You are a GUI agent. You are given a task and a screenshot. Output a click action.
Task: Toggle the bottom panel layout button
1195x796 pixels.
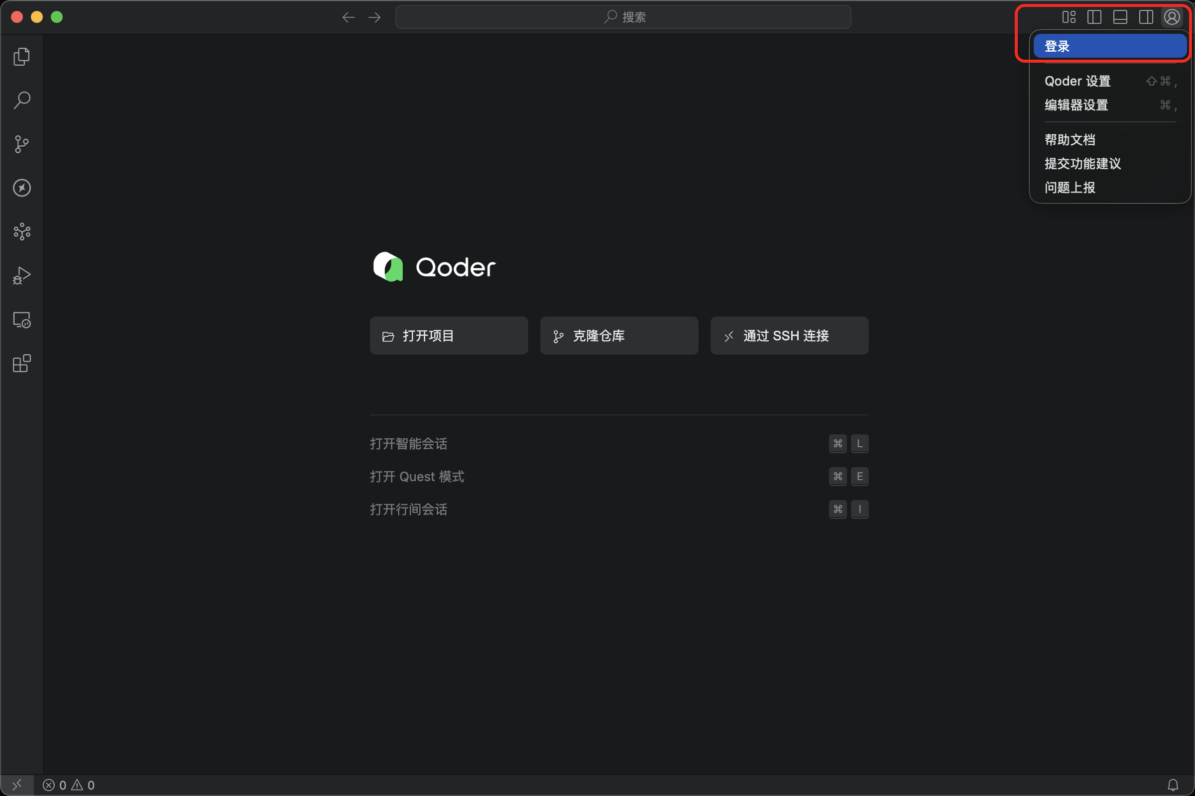1120,17
